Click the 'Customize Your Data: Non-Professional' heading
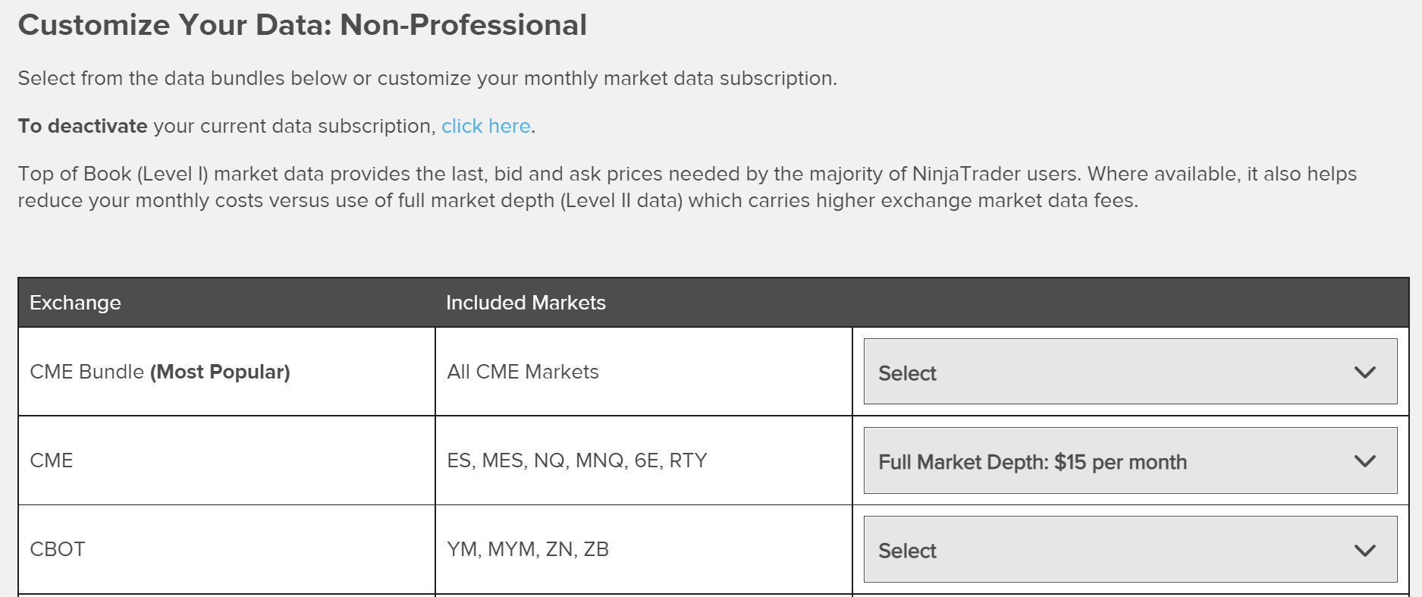 (x=302, y=25)
